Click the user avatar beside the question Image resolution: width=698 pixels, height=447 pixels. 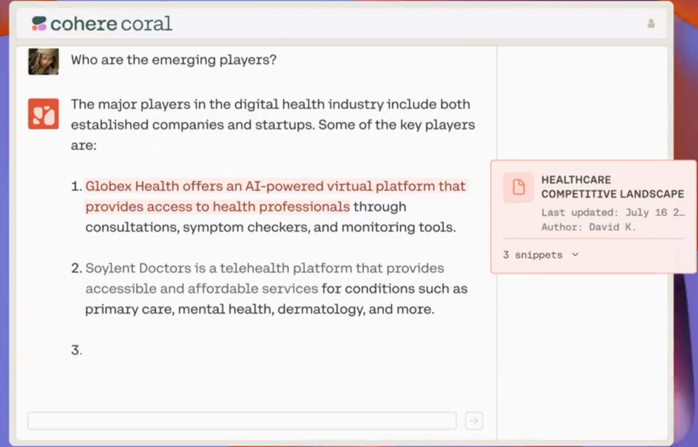point(44,61)
